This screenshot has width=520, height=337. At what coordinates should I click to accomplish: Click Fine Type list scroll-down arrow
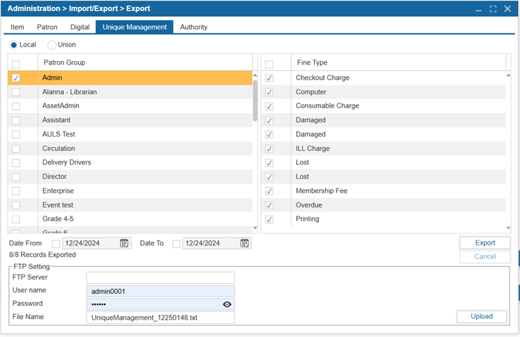coord(508,228)
